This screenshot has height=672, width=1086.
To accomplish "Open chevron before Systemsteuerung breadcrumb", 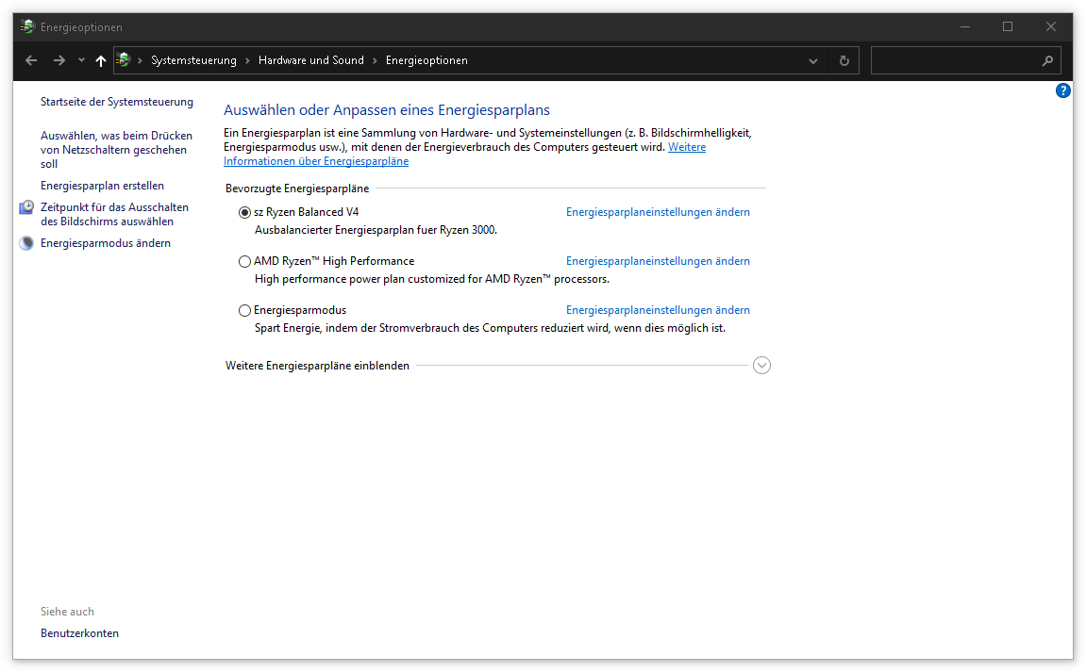I will pyautogui.click(x=140, y=61).
